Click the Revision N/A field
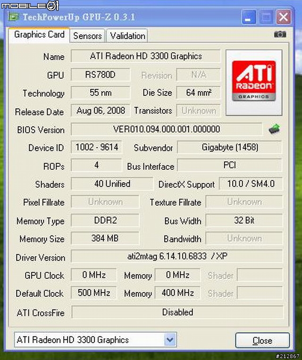This screenshot has height=360, width=302. [x=199, y=75]
